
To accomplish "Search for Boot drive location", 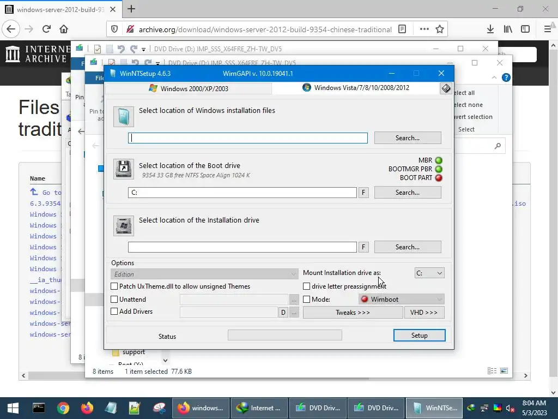I will 408,193.
